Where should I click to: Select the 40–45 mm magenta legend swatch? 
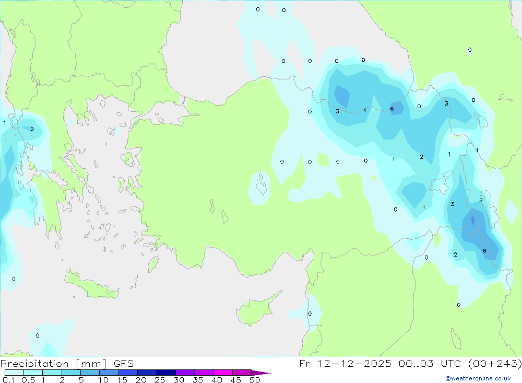[223, 373]
